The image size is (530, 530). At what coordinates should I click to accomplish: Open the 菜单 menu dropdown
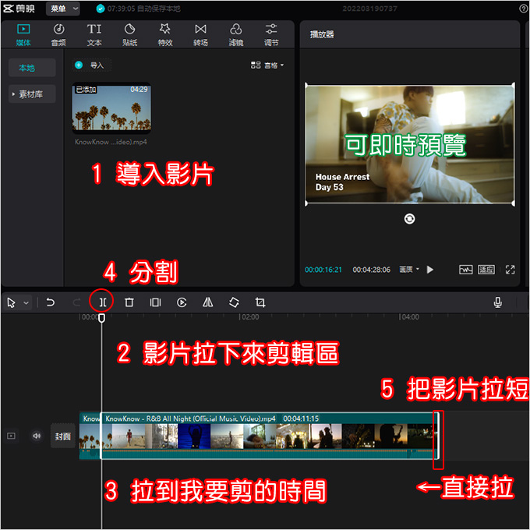click(63, 9)
